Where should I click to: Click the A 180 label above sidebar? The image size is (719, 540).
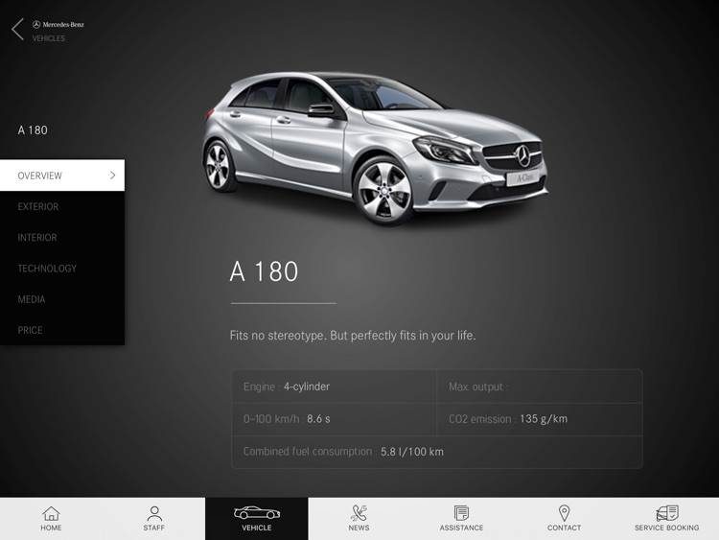tap(33, 130)
